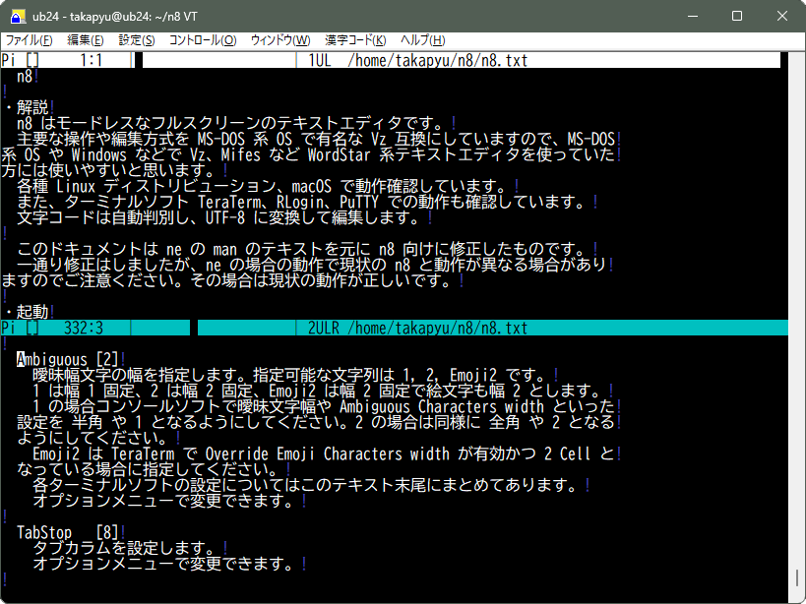Screen dimensions: 806x604
Task: Open the ファイル(F) menu
Action: (29, 40)
